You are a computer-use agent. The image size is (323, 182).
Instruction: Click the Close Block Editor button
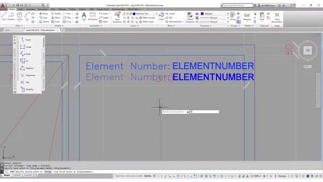(277, 18)
